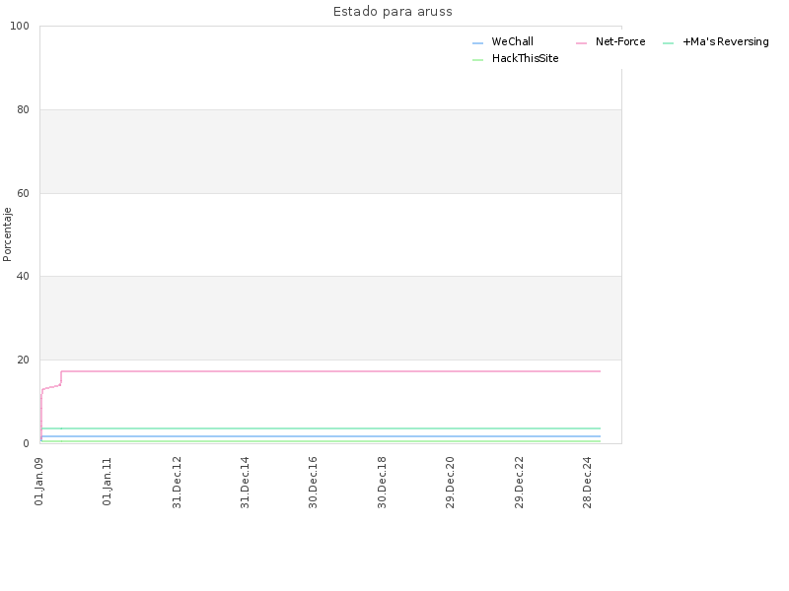Click the blue WeChall line in the chart
This screenshot has height=591, width=789.
coord(322,436)
